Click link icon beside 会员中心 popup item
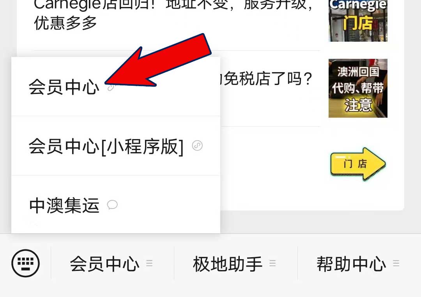This screenshot has height=297, width=421. tap(111, 87)
